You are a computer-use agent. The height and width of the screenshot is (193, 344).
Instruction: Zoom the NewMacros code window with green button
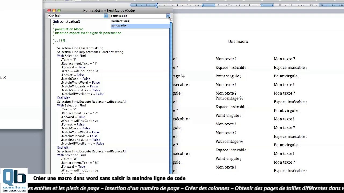pos(59,10)
